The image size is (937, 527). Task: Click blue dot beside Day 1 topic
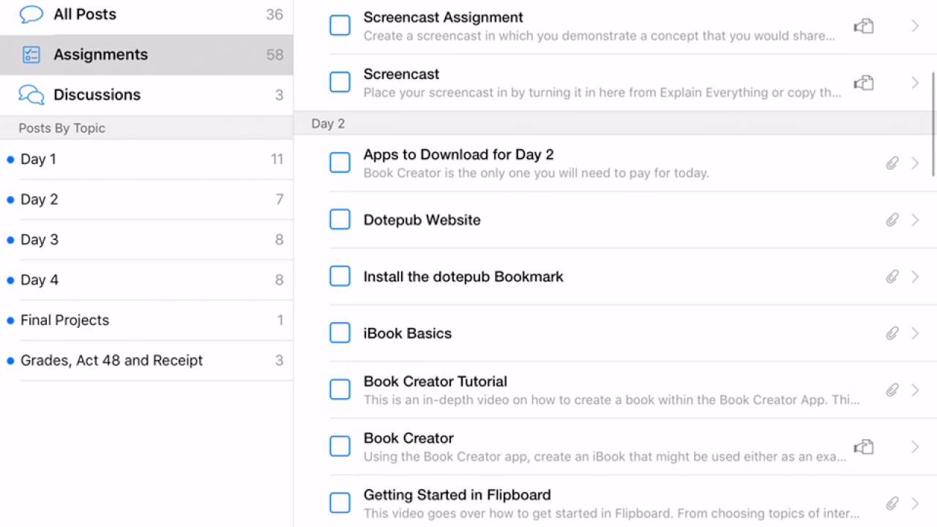coord(10,160)
